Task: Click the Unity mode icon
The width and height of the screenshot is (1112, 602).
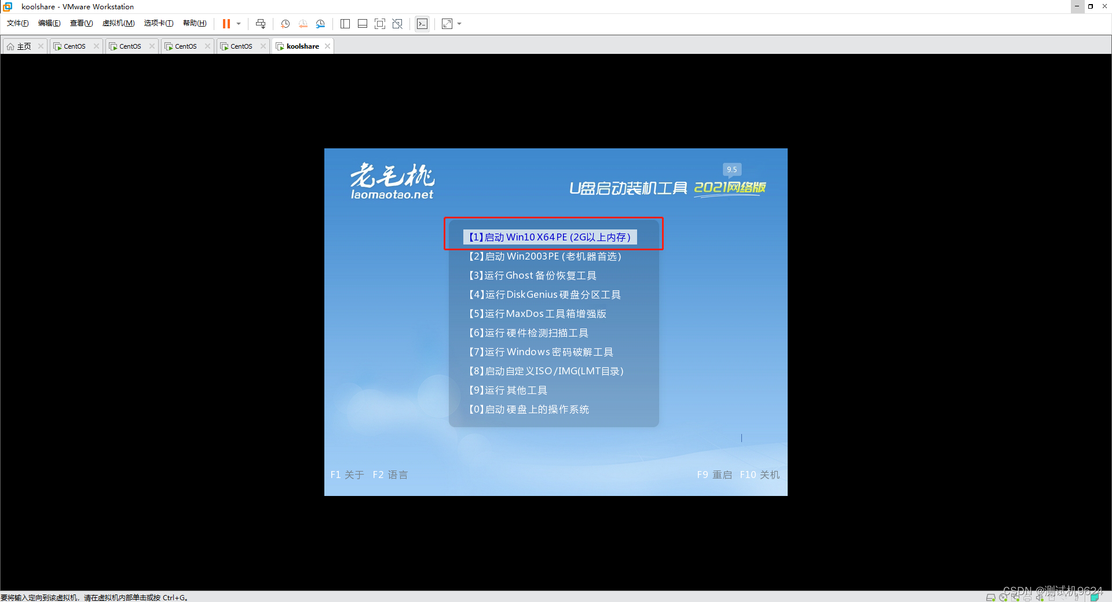Action: [x=397, y=24]
